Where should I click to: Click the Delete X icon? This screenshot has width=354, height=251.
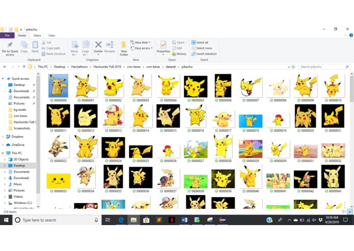[98, 45]
